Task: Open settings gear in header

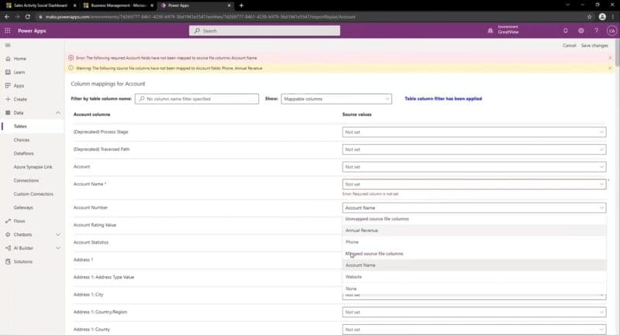Action: (580, 31)
